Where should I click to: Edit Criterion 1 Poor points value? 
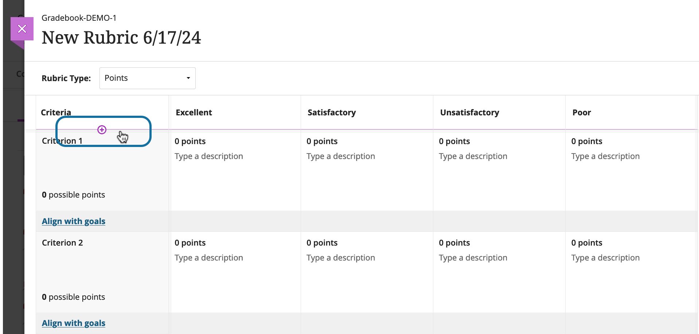(586, 141)
